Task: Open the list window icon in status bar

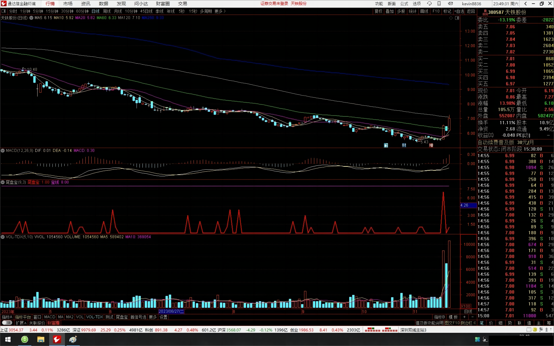Action: (x=529, y=330)
